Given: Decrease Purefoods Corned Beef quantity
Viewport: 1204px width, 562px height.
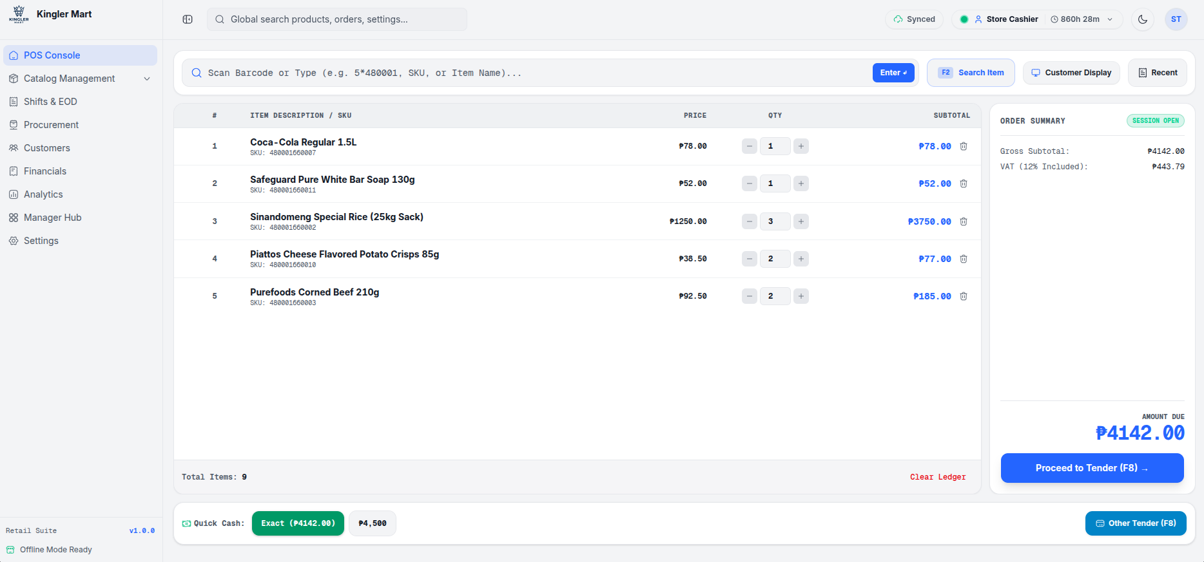Looking at the screenshot, I should point(750,296).
